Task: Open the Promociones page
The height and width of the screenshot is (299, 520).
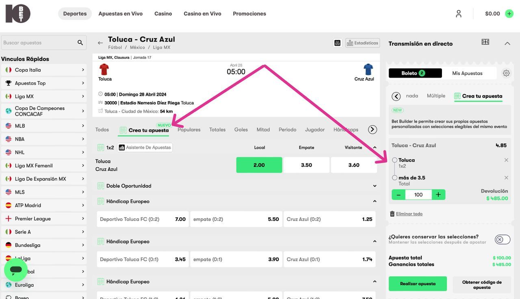Action: (x=249, y=13)
